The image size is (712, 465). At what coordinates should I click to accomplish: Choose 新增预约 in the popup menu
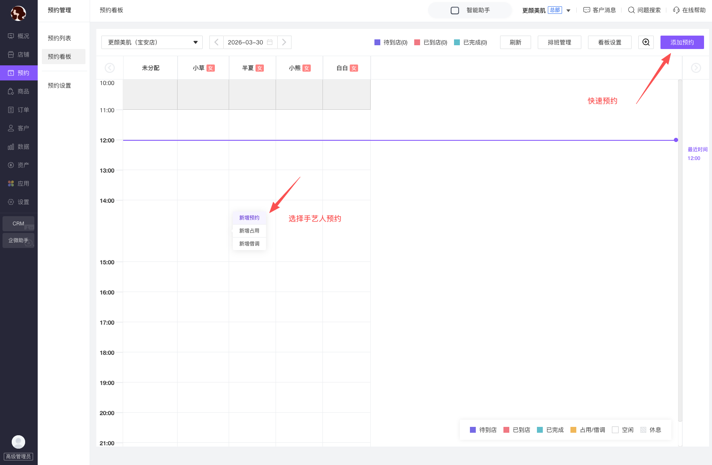click(x=249, y=218)
